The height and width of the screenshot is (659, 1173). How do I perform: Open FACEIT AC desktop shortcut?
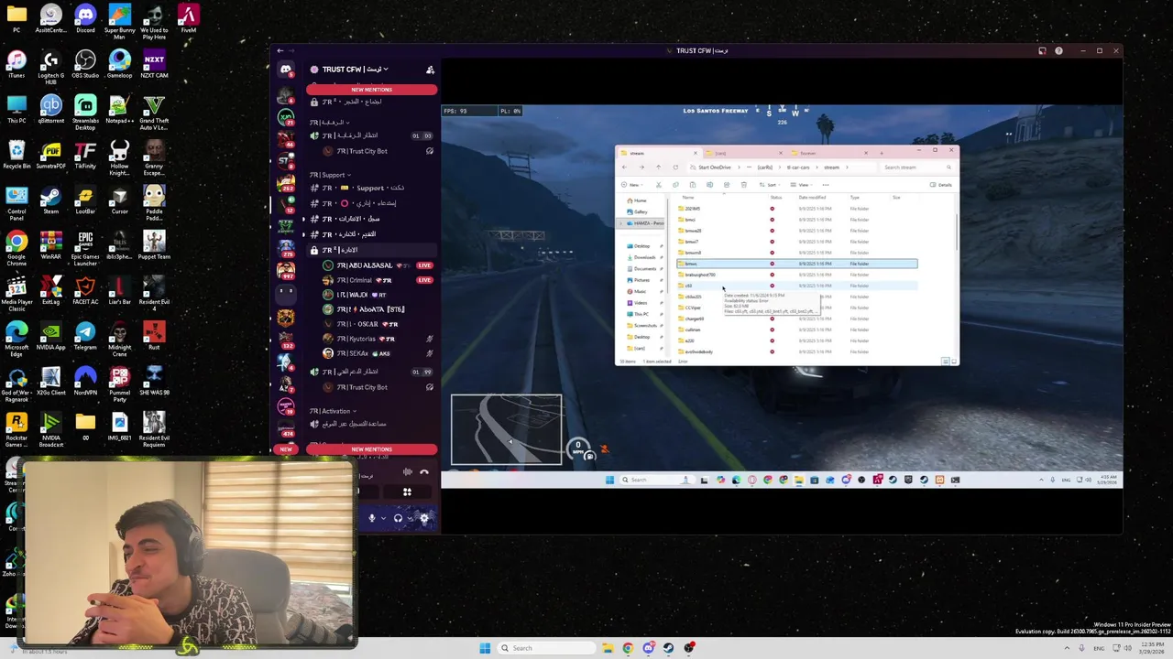pyautogui.click(x=85, y=291)
